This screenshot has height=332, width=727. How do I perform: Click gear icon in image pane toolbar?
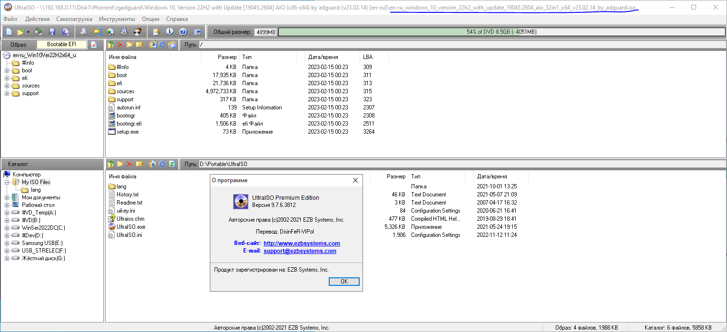click(162, 45)
